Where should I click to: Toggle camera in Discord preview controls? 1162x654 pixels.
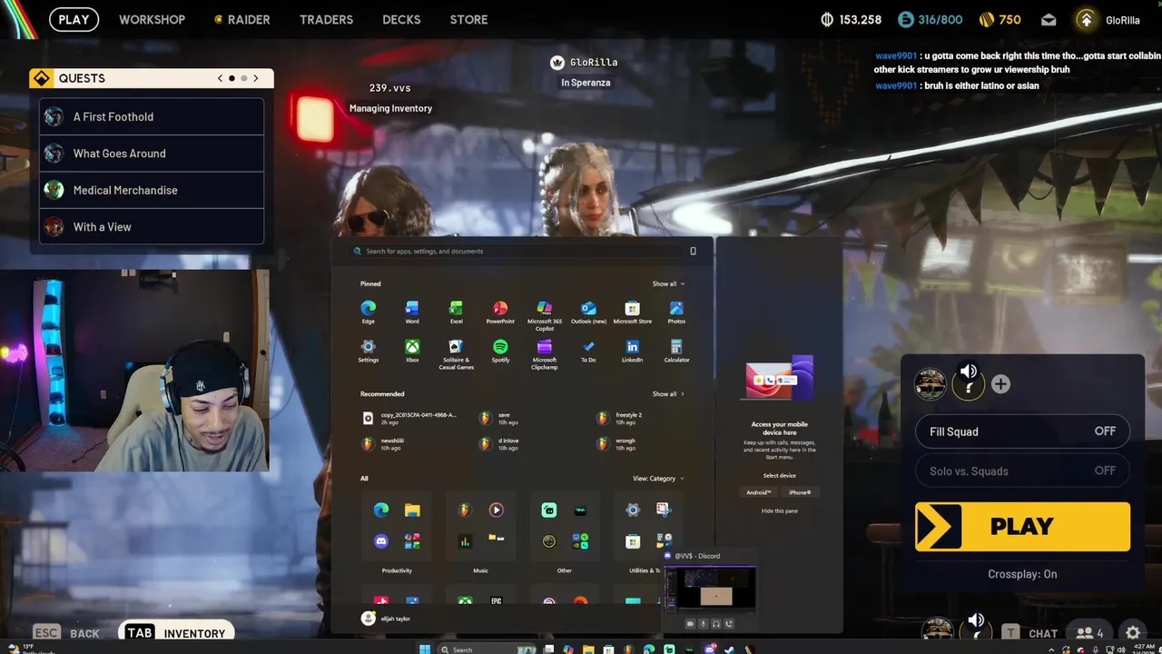click(690, 624)
